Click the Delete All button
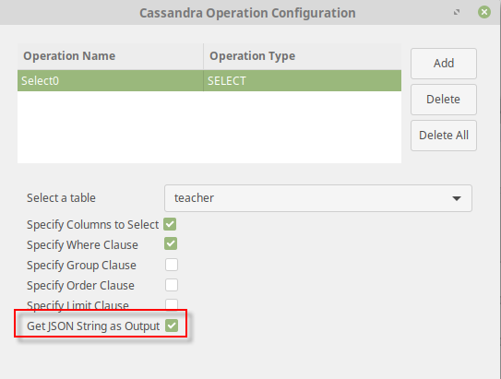 point(444,136)
